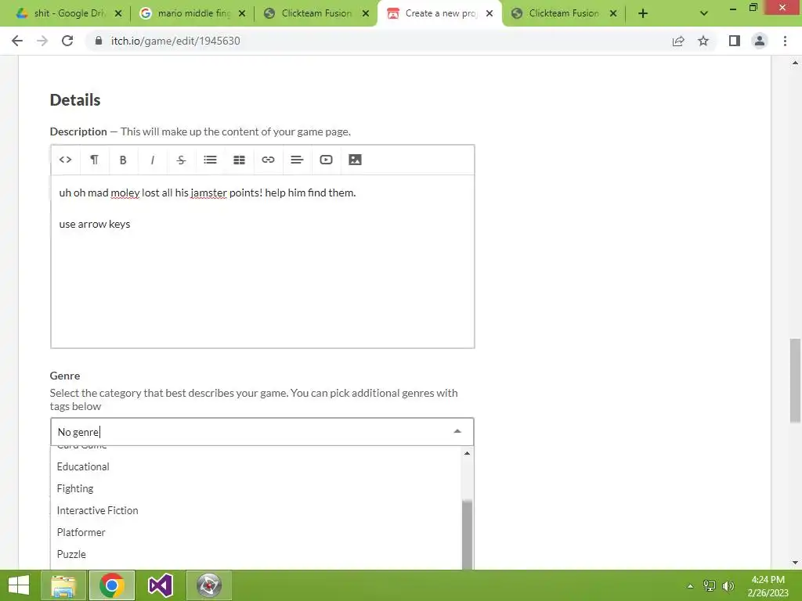
Task: Click the genre list scrollbar thumb
Action: pyautogui.click(x=467, y=534)
